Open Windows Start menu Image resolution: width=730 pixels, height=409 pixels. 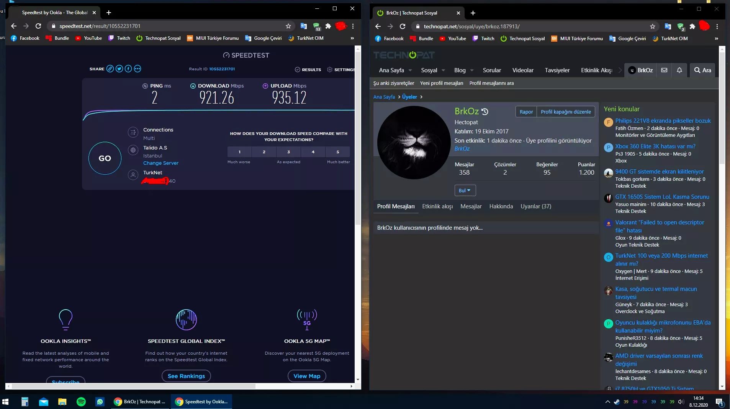point(5,402)
